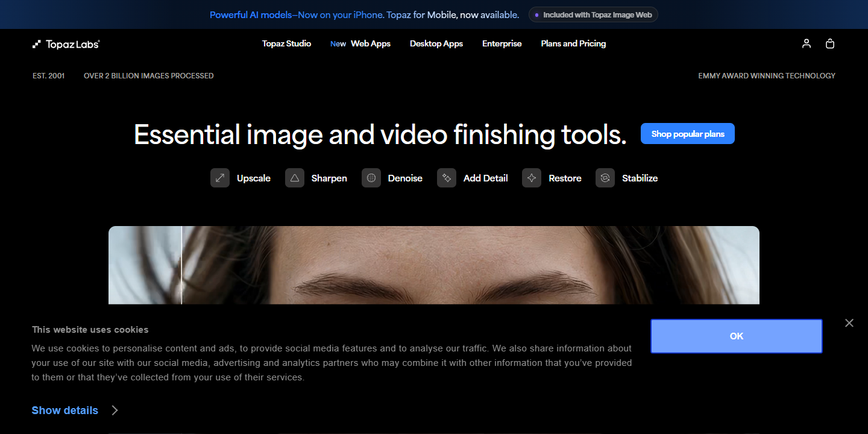Image resolution: width=868 pixels, height=434 pixels.
Task: Click the Upscale arrows icon
Action: coord(220,178)
